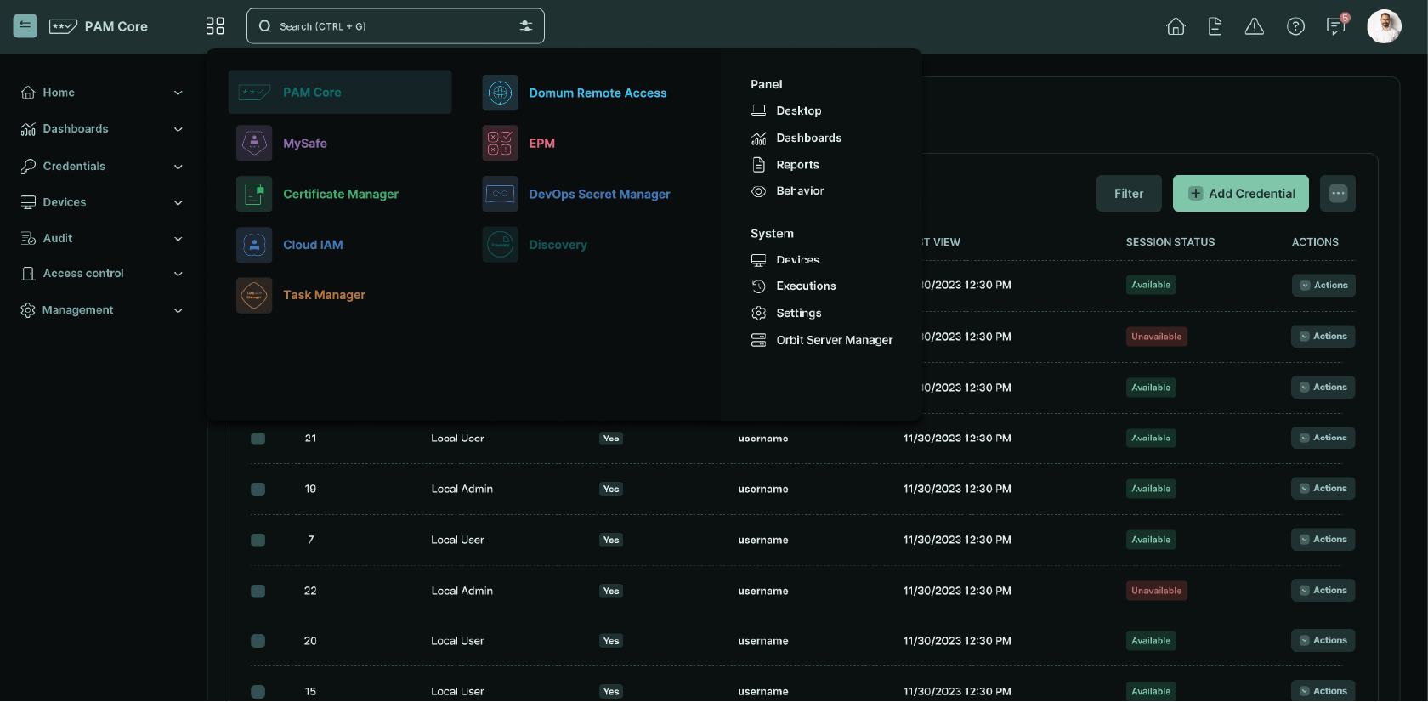Expand the Audit sidebar chevron

click(x=178, y=239)
